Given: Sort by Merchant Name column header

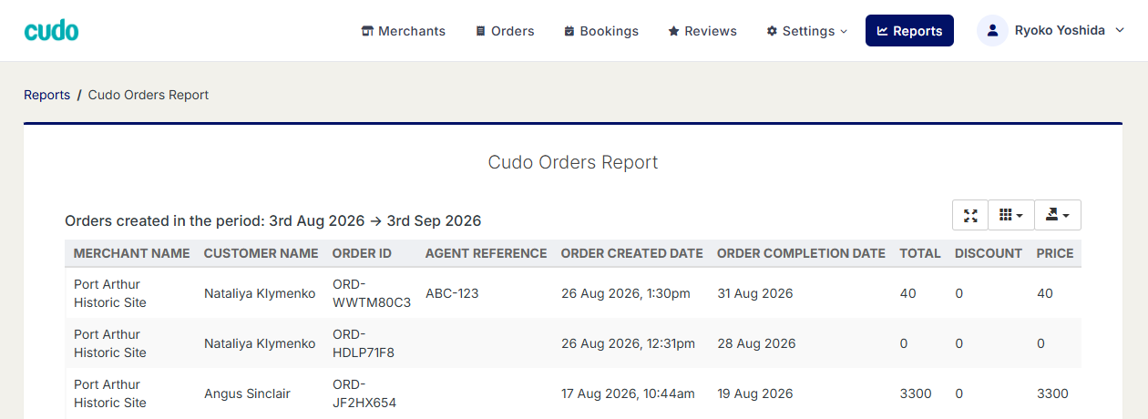Looking at the screenshot, I should click(132, 253).
